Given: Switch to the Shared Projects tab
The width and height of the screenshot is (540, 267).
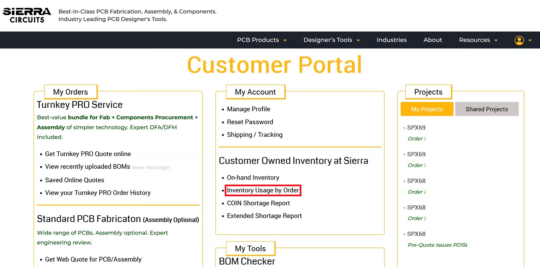Looking at the screenshot, I should coord(486,109).
